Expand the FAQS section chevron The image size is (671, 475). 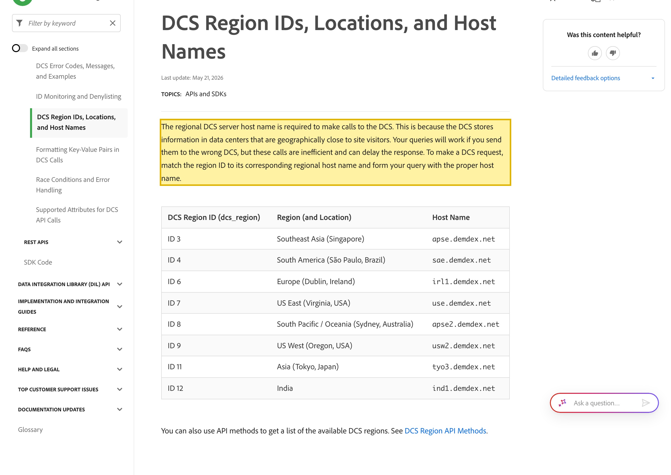pos(119,349)
